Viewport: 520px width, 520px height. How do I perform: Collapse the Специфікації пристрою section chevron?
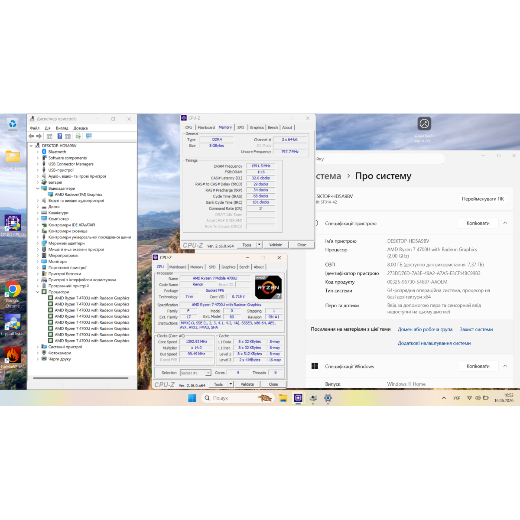point(505,223)
